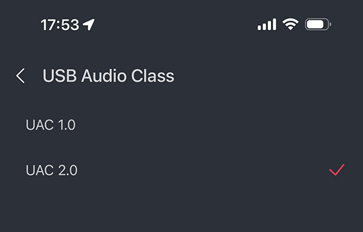Screen dimensions: 363x232
Task: Tap the battery indicator icon
Action: pos(318,24)
